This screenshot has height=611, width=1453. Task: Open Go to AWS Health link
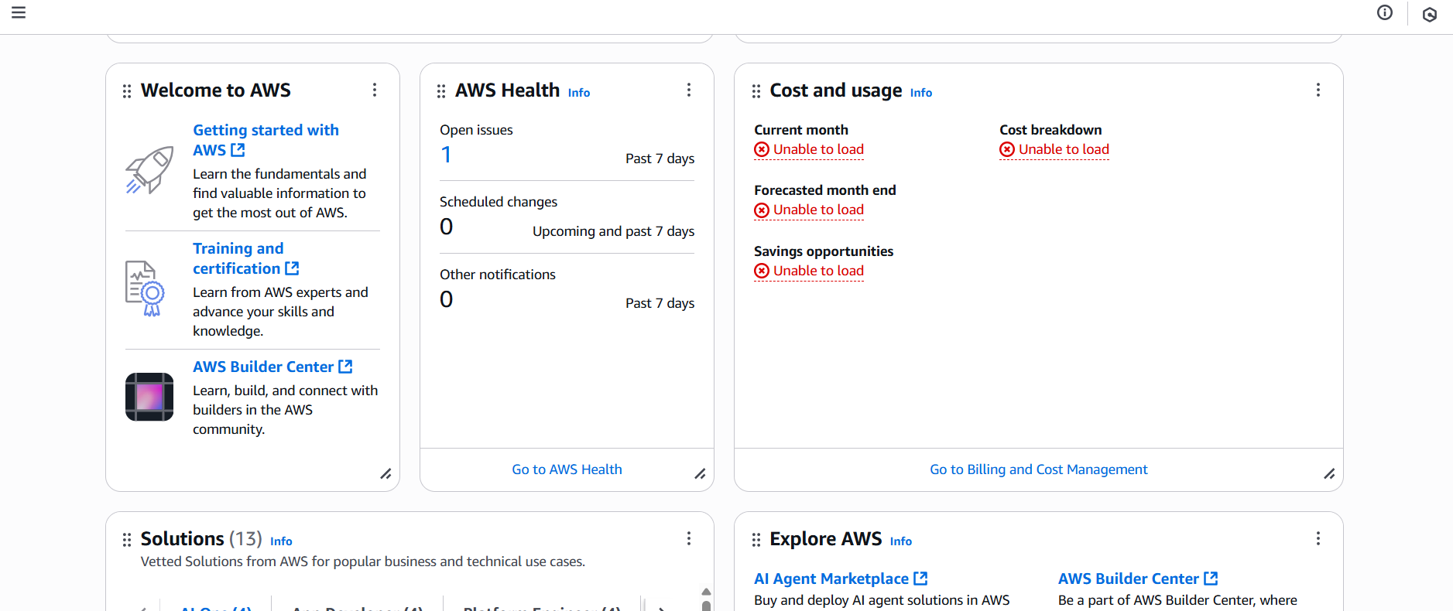pos(567,469)
